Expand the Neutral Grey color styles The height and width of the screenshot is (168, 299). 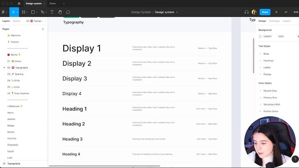coord(260,91)
